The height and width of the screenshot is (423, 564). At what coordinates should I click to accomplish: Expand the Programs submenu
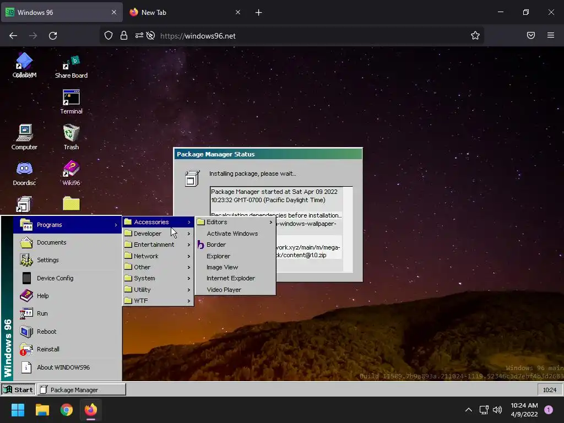pos(68,225)
